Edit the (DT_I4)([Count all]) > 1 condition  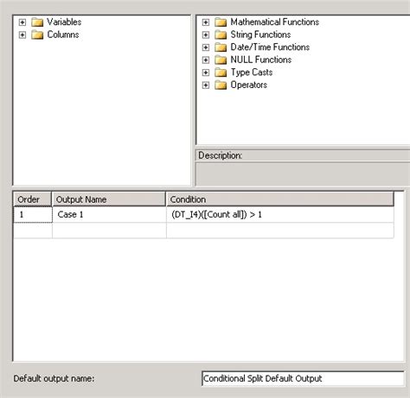pyautogui.click(x=280, y=214)
